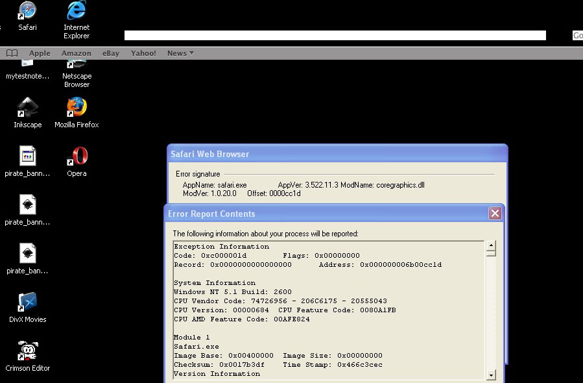Click the Safari Web Browser title bar
Image resolution: width=583 pixels, height=383 pixels.
(x=337, y=154)
